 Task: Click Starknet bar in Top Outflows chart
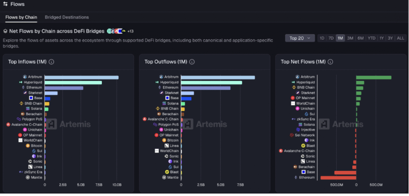point(187,93)
